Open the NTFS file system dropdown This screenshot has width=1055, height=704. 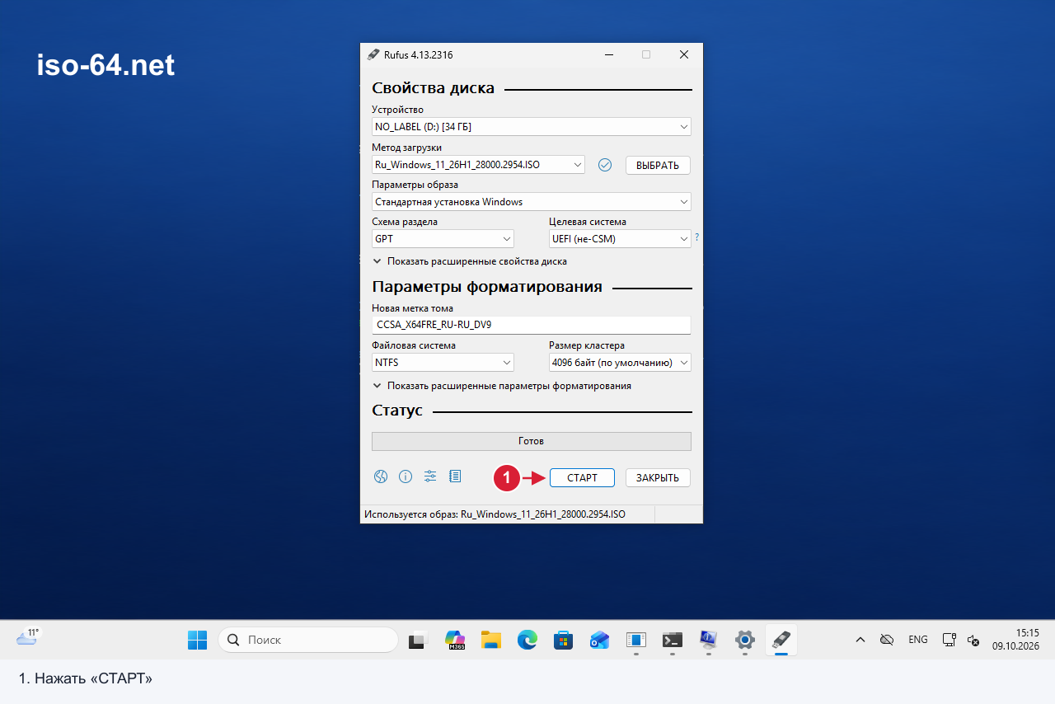(443, 363)
